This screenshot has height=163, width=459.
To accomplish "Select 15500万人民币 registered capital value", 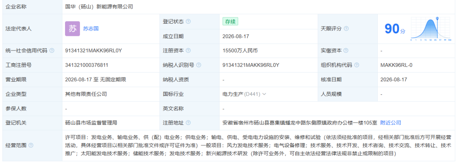I will [240, 50].
